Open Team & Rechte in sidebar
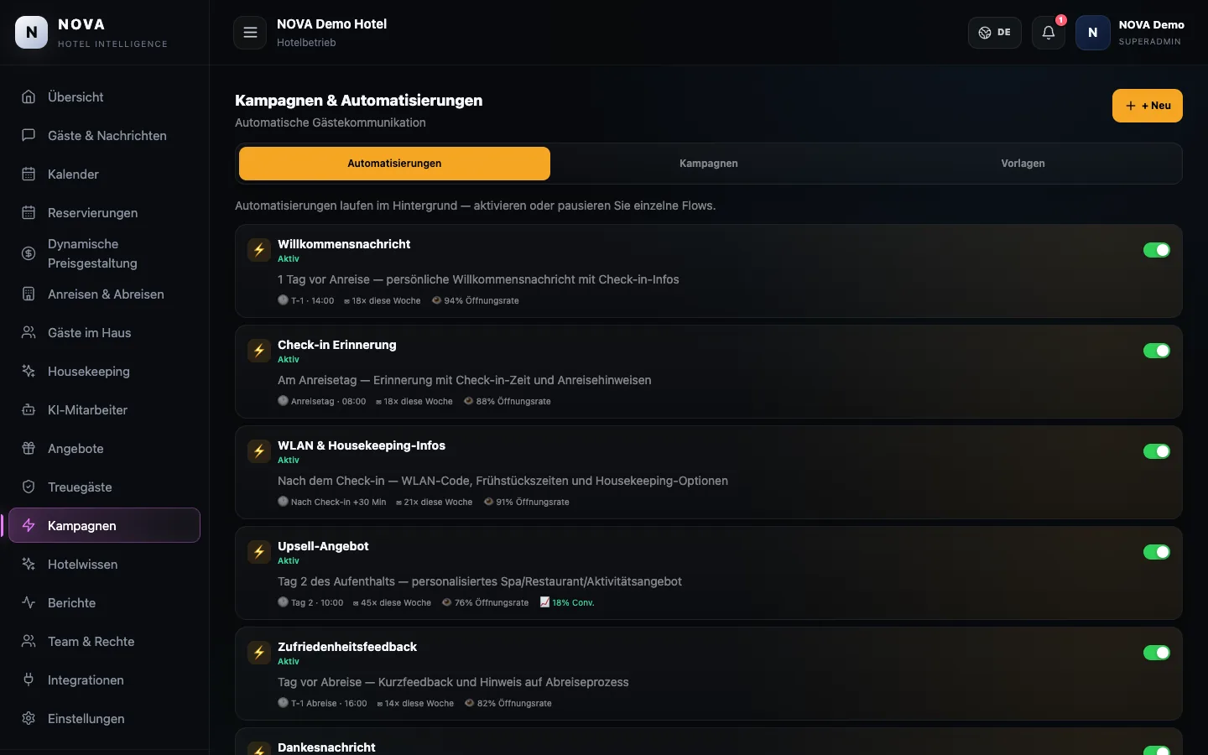The image size is (1208, 755). pos(105,641)
